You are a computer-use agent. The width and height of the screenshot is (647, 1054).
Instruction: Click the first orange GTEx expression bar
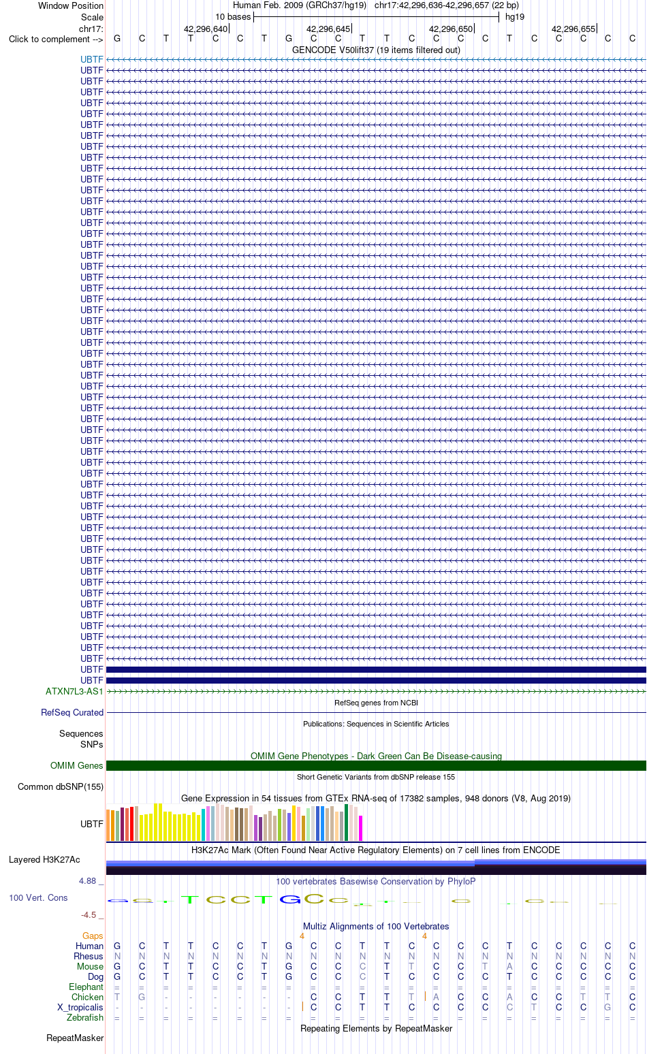point(108,825)
